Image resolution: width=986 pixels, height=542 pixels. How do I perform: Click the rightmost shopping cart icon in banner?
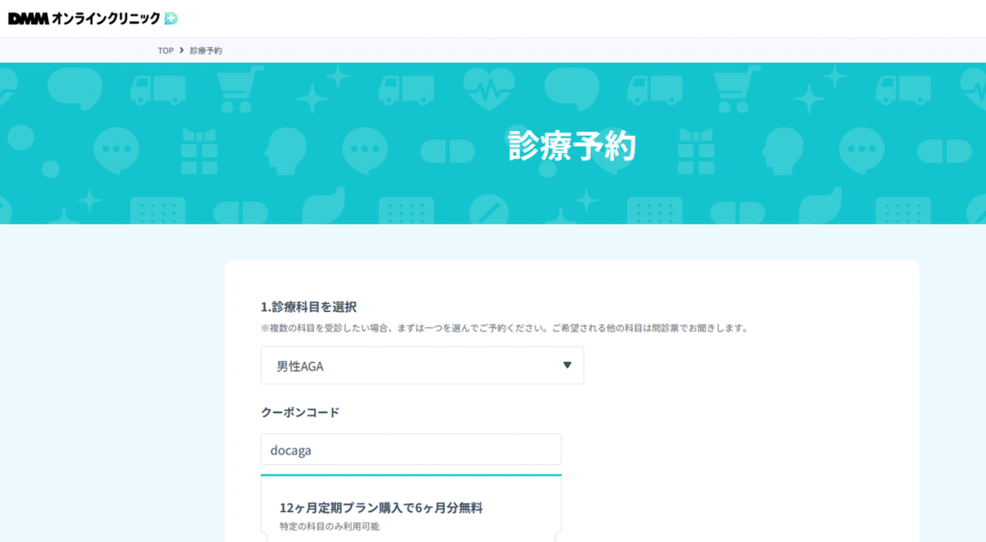(738, 90)
